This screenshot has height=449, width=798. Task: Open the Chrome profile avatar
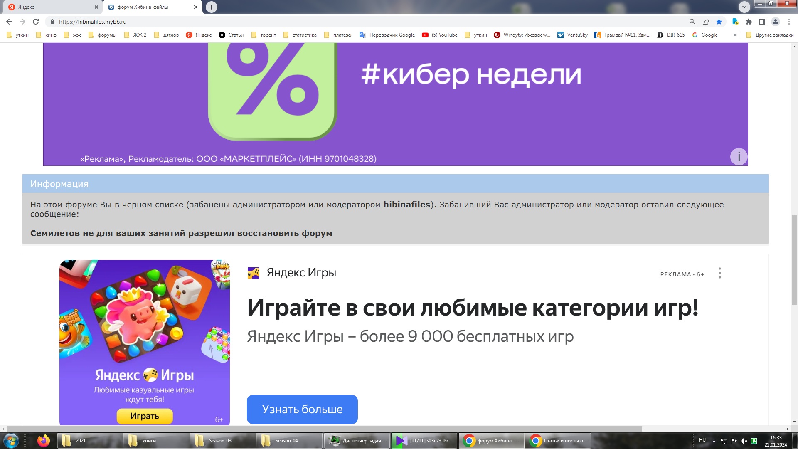(776, 22)
